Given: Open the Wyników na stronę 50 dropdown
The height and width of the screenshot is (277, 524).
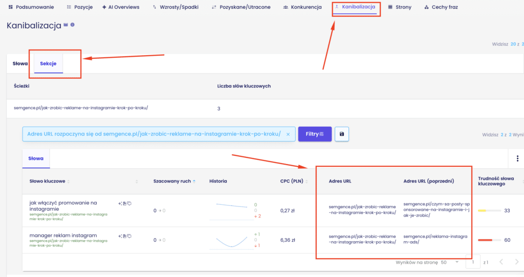Looking at the screenshot, I should [x=450, y=262].
